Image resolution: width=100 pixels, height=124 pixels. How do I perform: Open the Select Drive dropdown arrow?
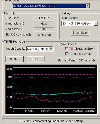(88, 6)
